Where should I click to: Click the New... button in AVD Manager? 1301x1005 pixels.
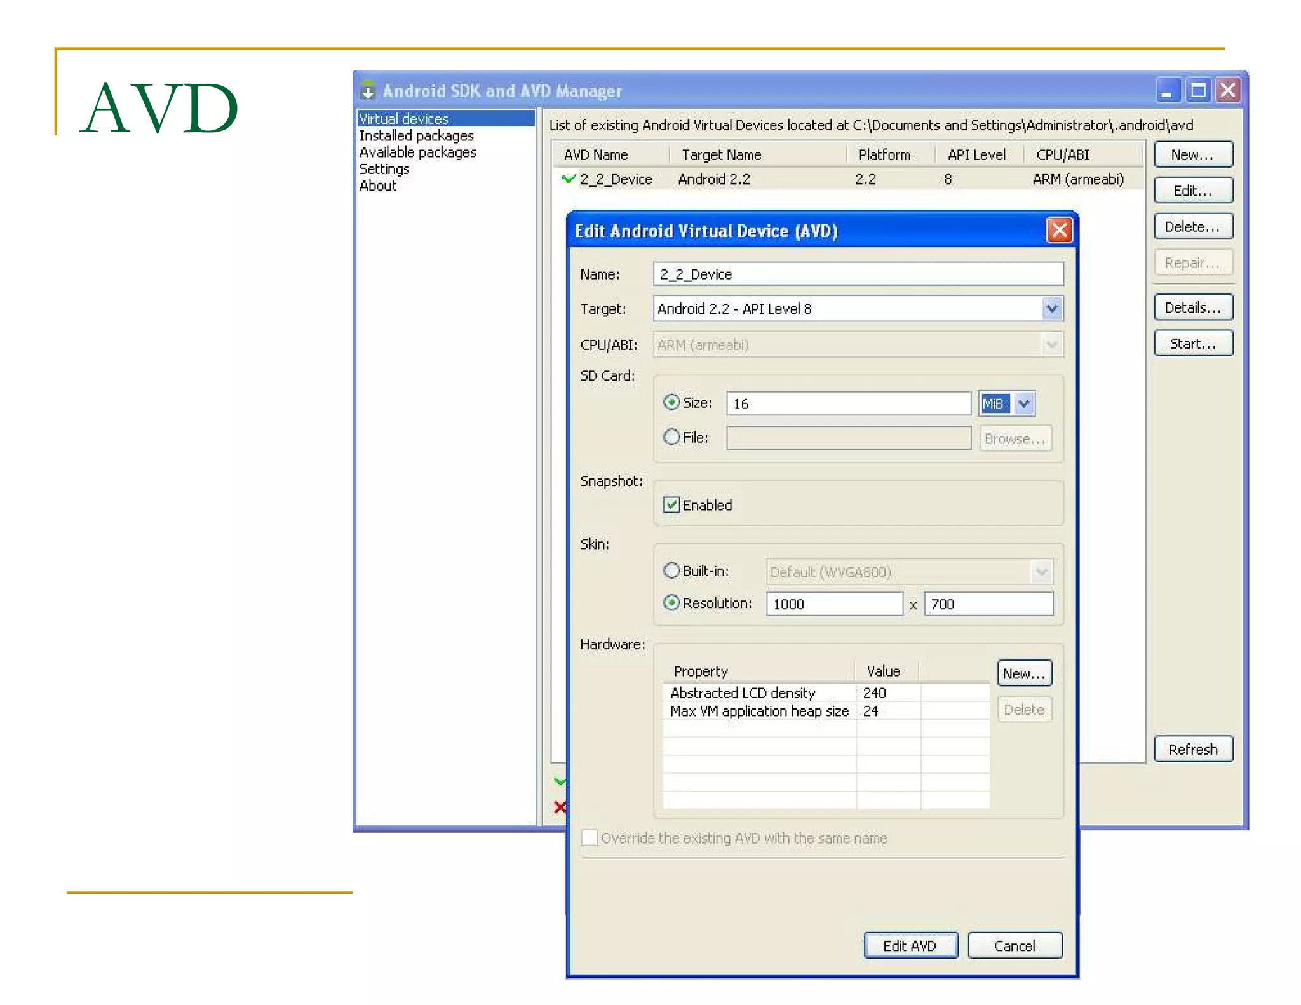click(x=1193, y=154)
